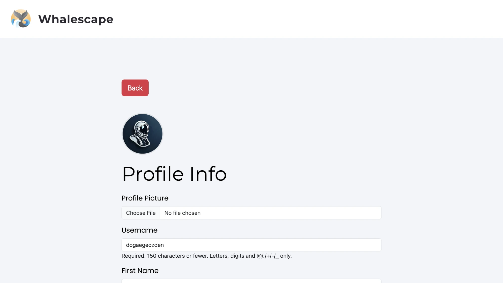This screenshot has width=503, height=283.
Task: Click the "No file chosen" text
Action: point(182,213)
